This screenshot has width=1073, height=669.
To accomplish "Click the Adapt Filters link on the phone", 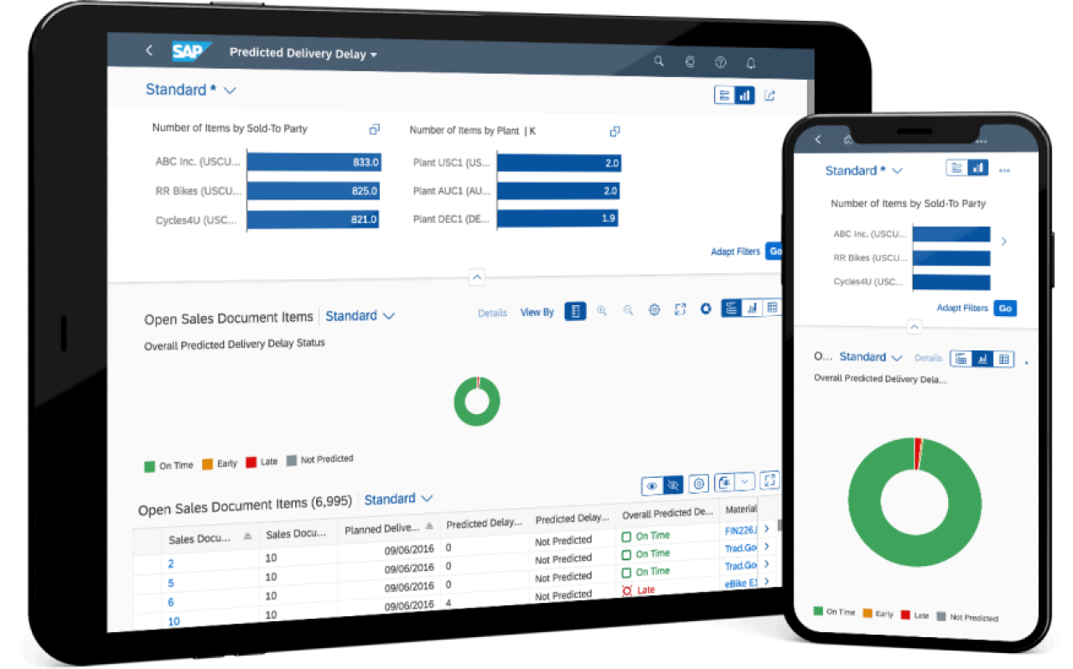I will (962, 308).
